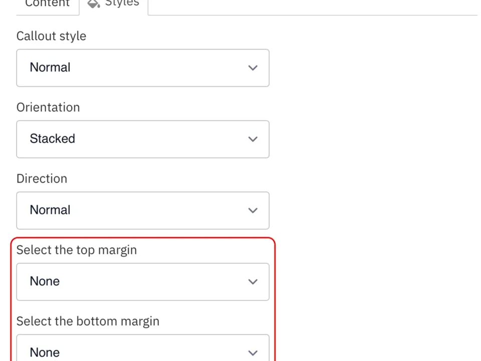This screenshot has width=481, height=361.
Task: Click the paint bucket icon beside Styles
Action: pyautogui.click(x=94, y=4)
